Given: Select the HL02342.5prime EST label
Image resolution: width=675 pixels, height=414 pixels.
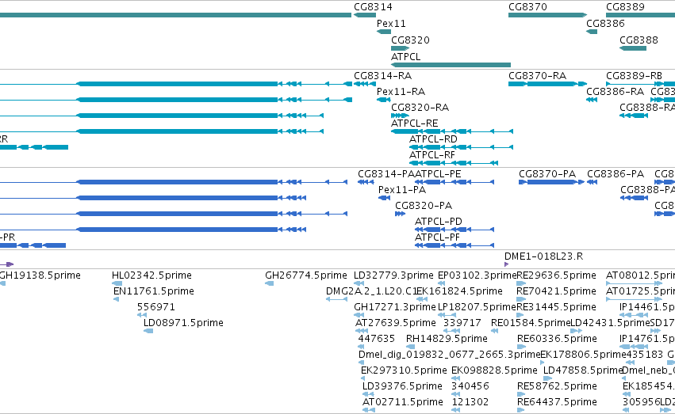Looking at the screenshot, I should pos(151,275).
